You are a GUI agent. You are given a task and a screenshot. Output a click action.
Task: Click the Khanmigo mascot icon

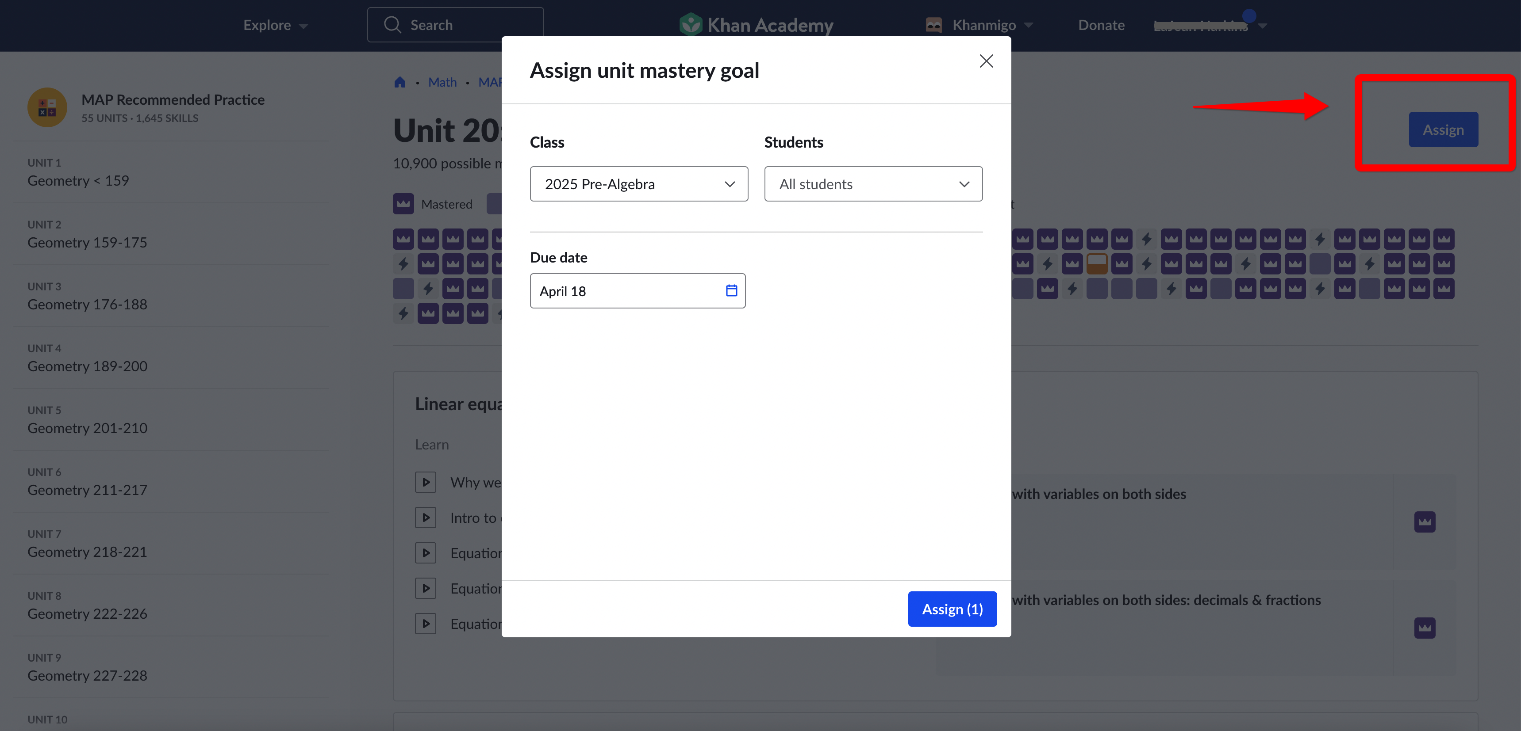click(x=933, y=25)
